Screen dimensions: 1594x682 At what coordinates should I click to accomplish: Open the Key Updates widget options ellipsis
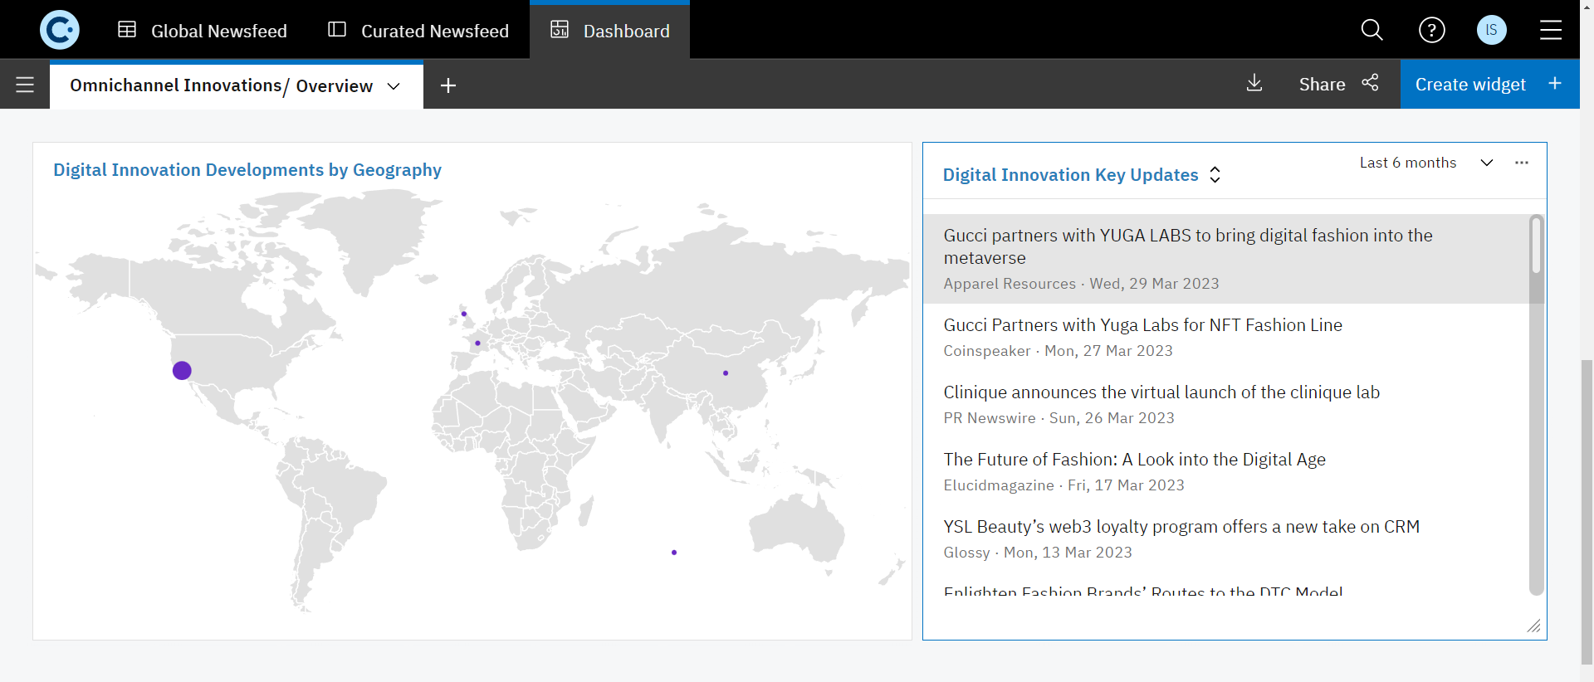[x=1521, y=163]
